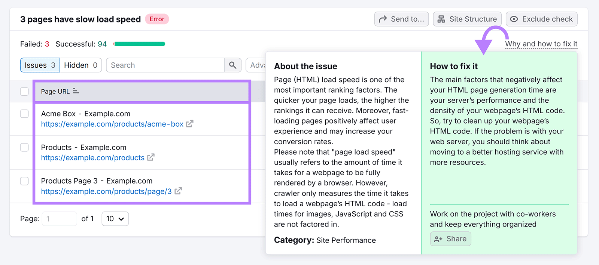Switch to the Hidden tab
The height and width of the screenshot is (265, 599).
click(80, 65)
